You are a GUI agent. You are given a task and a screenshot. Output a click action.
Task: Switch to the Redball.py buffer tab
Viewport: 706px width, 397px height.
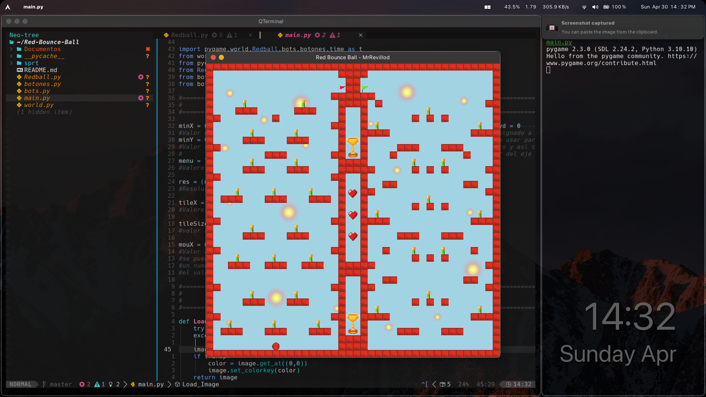(x=189, y=35)
